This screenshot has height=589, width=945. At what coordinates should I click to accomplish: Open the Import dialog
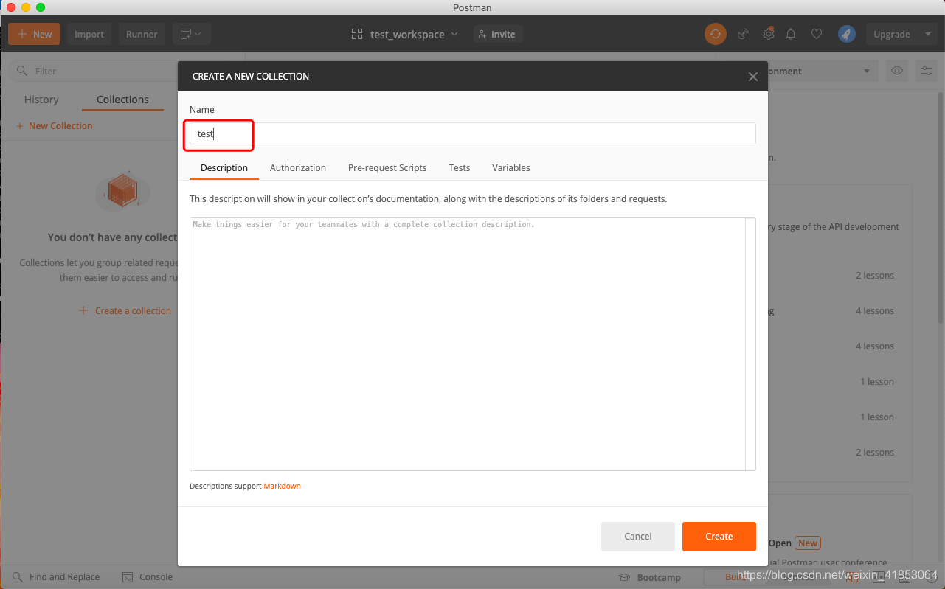coord(89,34)
